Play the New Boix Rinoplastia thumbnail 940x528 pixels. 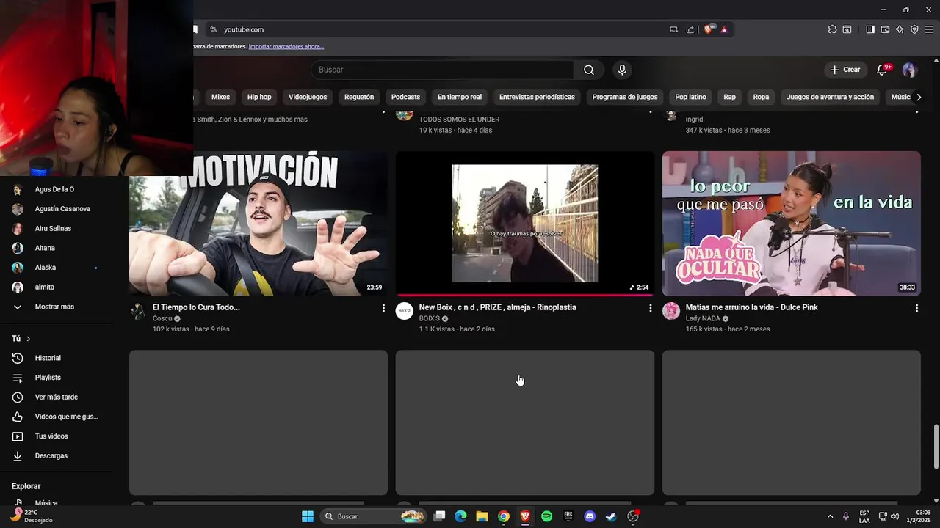[x=525, y=224]
